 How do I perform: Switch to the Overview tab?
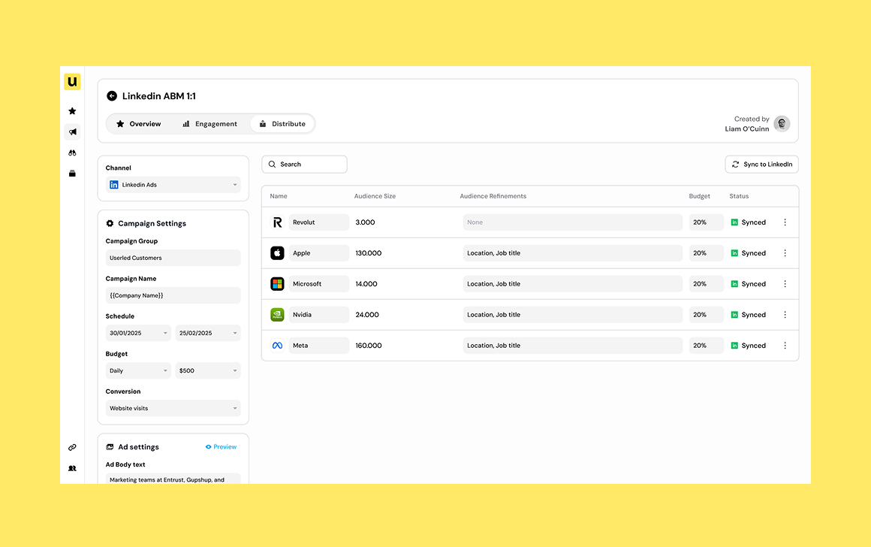(x=138, y=124)
